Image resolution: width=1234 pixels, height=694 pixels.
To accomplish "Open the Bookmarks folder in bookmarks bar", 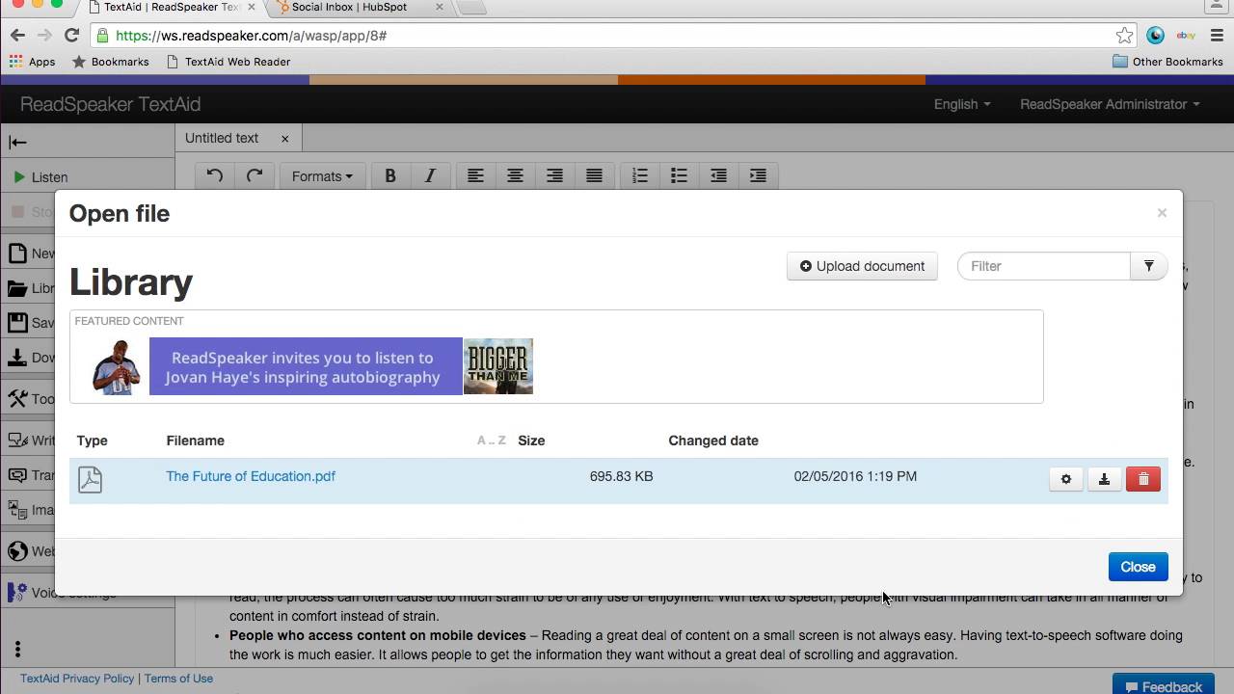I will coord(111,62).
